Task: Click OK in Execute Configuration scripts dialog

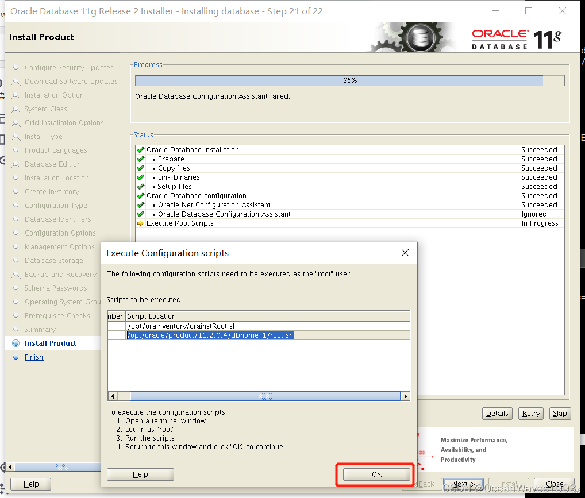Action: click(376, 474)
